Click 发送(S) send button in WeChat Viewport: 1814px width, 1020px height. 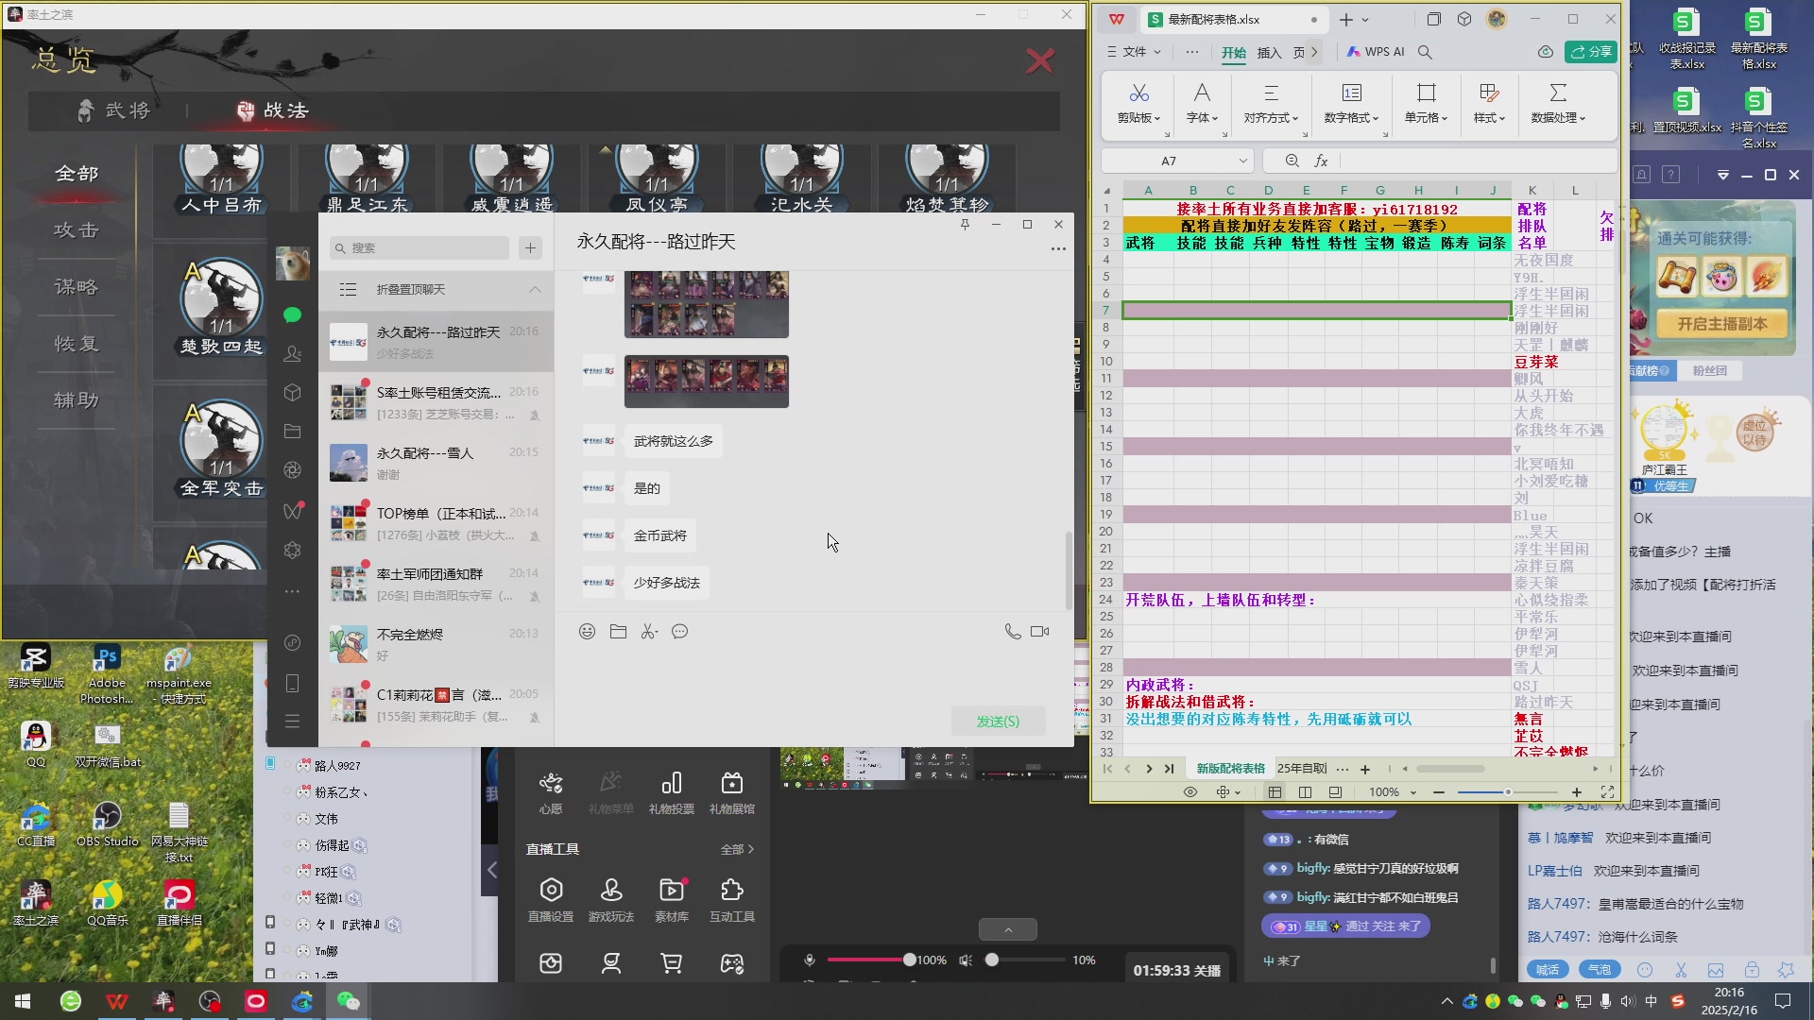(x=998, y=721)
